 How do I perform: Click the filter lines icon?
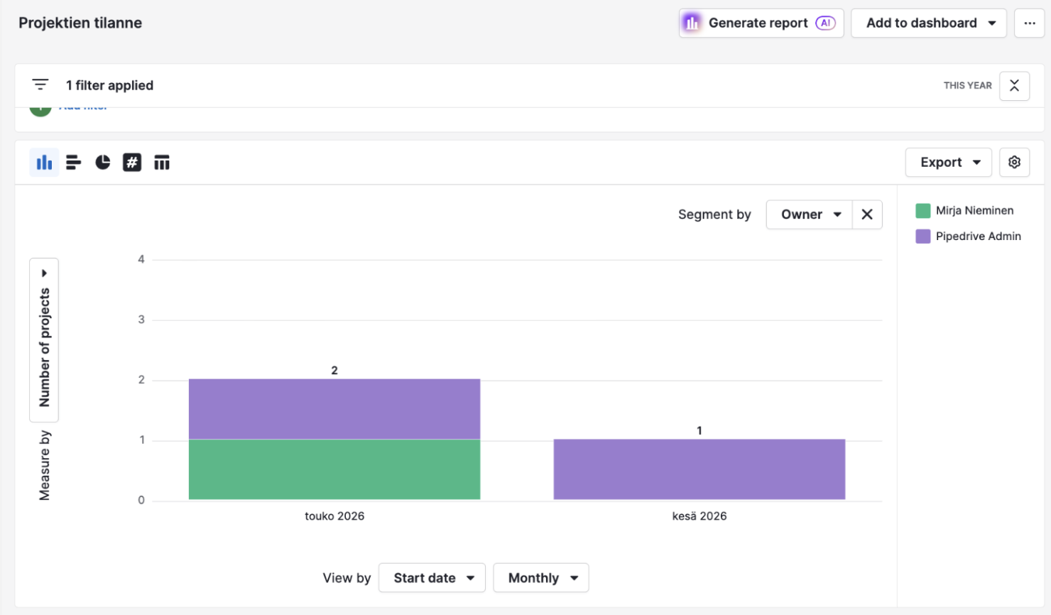(x=40, y=85)
